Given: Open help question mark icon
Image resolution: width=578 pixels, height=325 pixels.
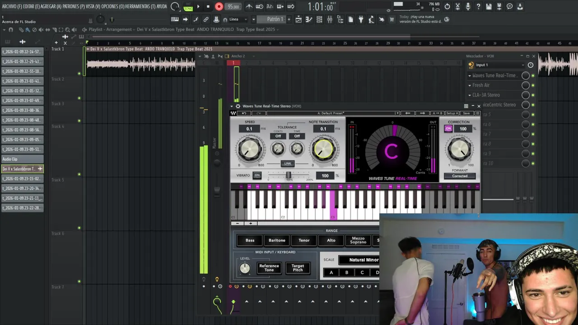Looking at the screenshot, I should coord(478,6).
